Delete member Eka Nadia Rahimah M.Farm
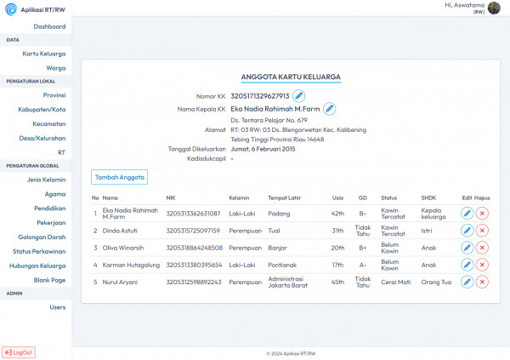The width and height of the screenshot is (510, 360). [482, 214]
